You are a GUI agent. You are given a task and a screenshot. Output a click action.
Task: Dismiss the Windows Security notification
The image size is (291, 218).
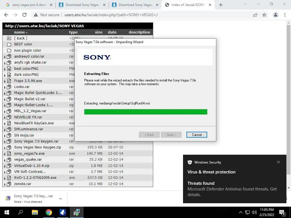pyautogui.click(x=278, y=162)
